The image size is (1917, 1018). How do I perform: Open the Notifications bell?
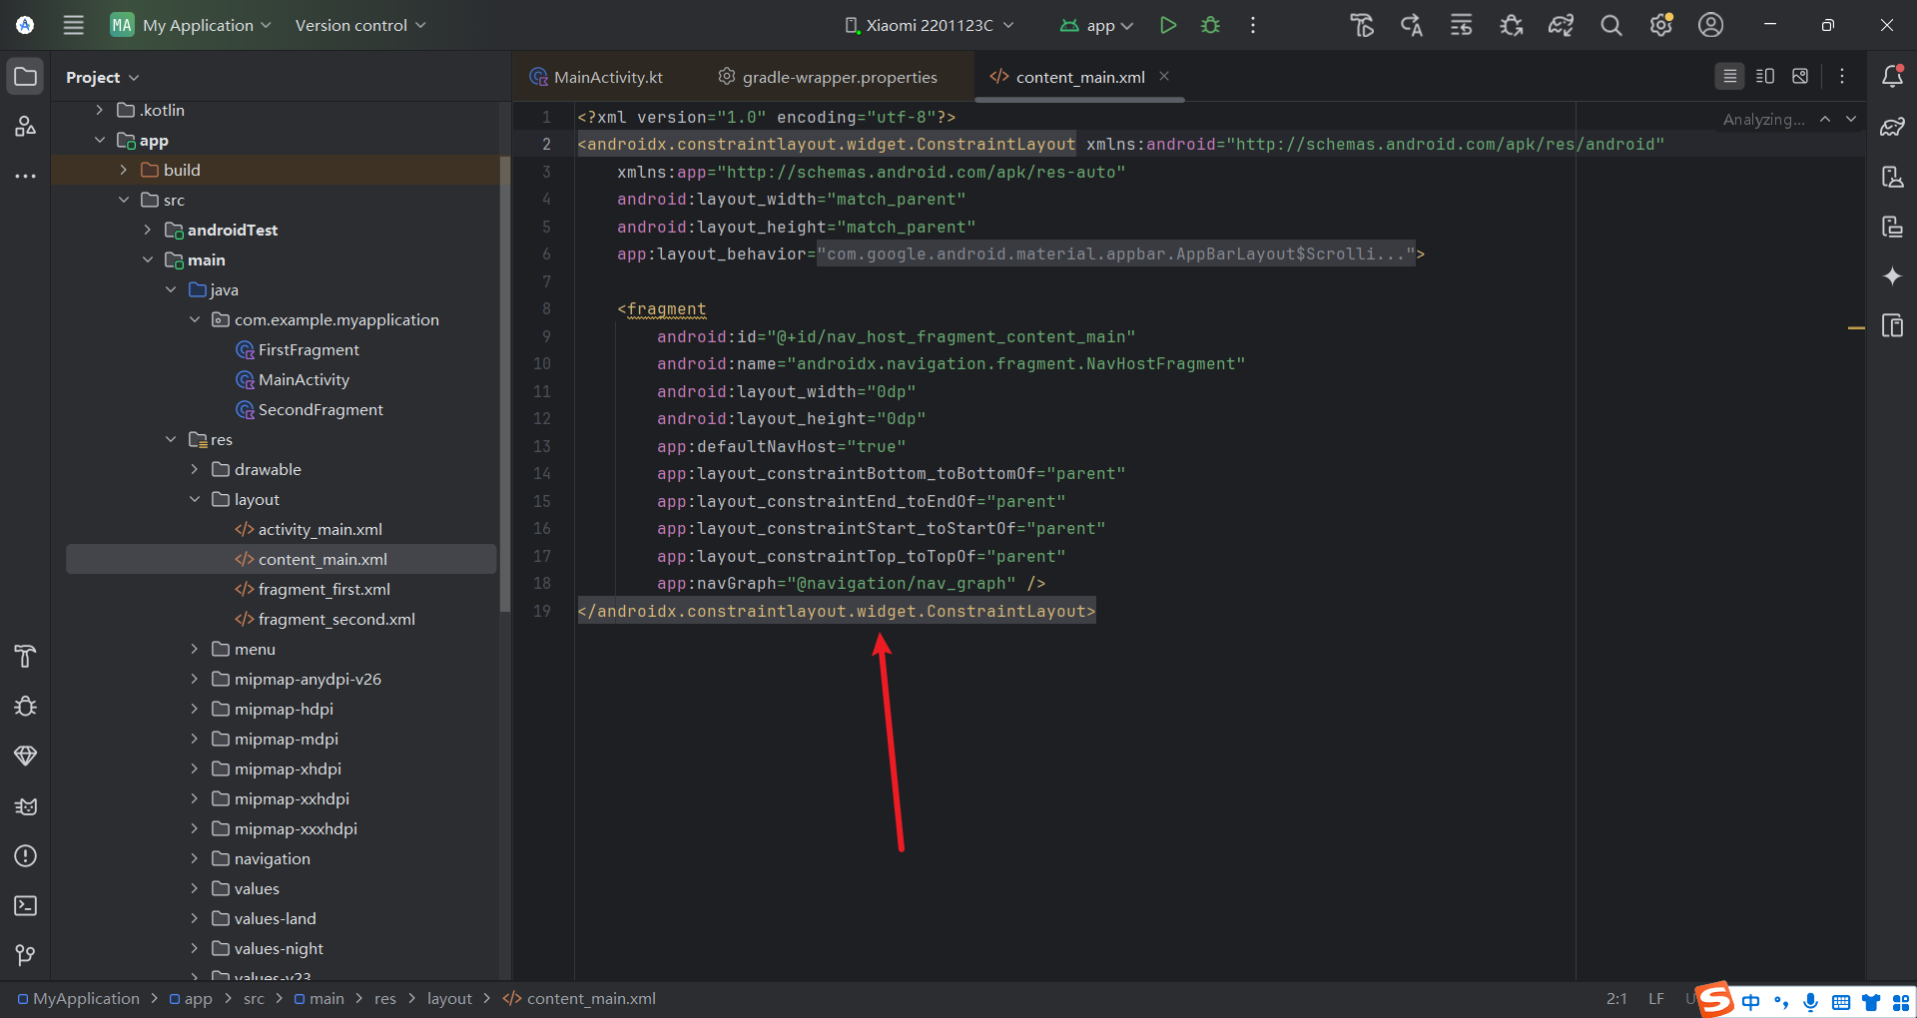tap(1892, 77)
